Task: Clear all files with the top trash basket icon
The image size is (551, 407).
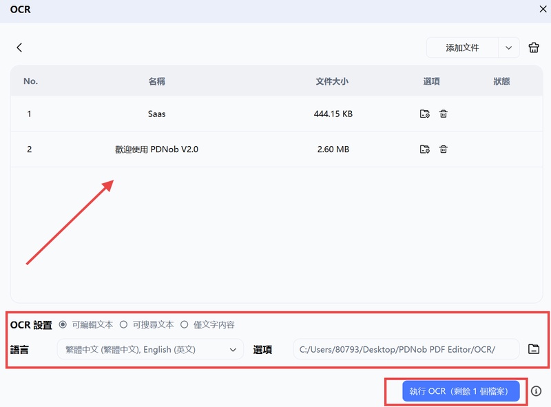Action: click(x=533, y=48)
